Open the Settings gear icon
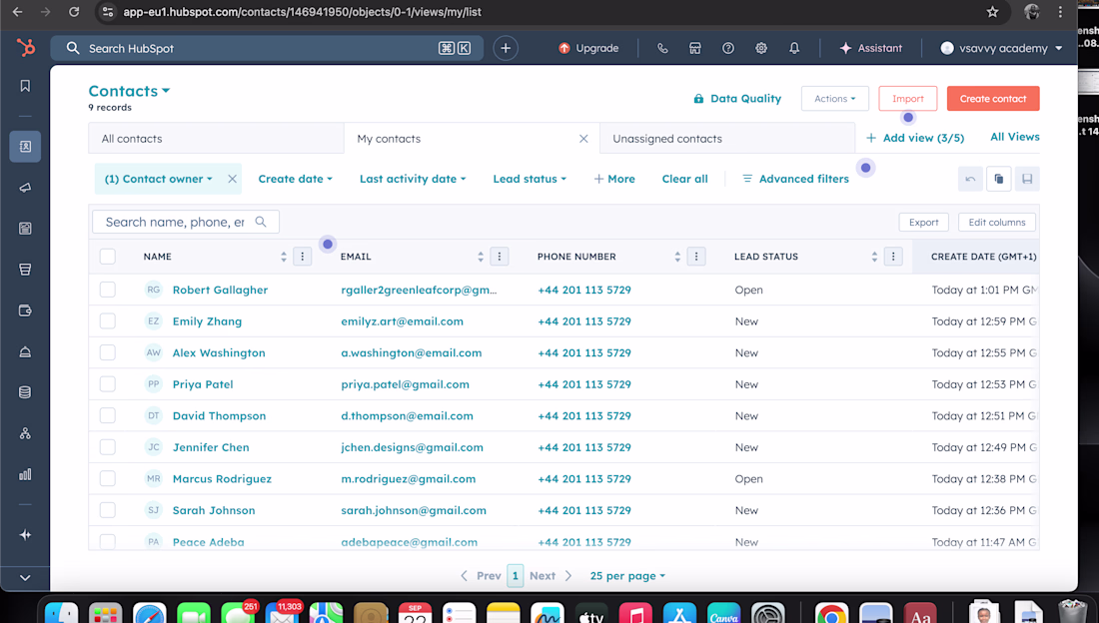The image size is (1099, 623). pyautogui.click(x=761, y=48)
